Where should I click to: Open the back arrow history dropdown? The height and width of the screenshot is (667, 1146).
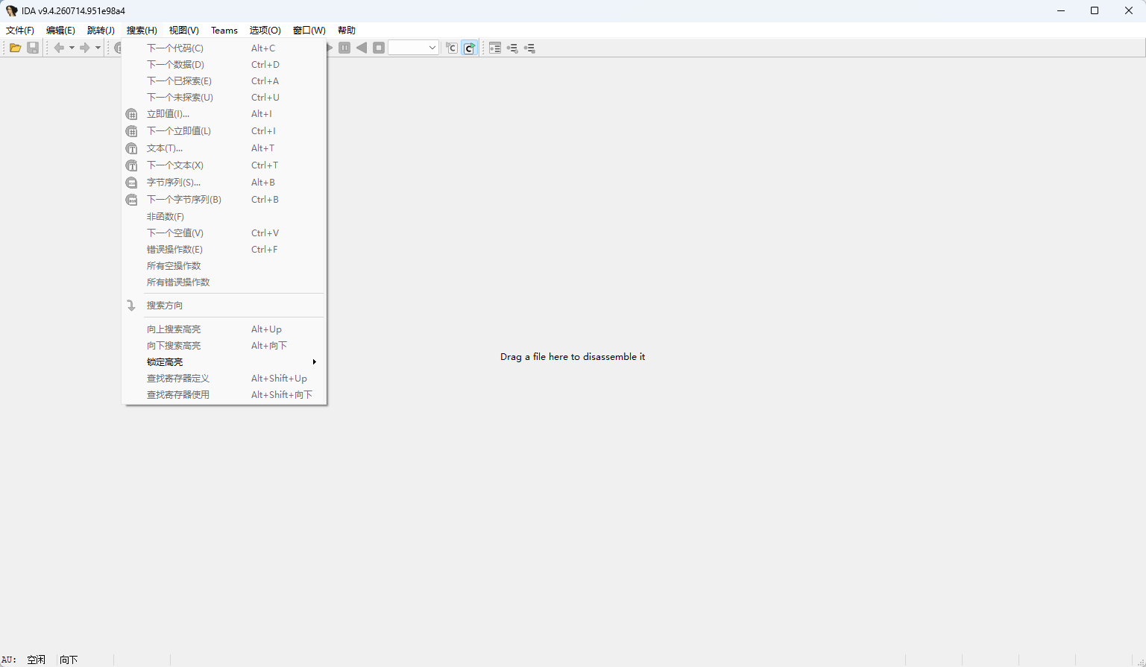(72, 48)
